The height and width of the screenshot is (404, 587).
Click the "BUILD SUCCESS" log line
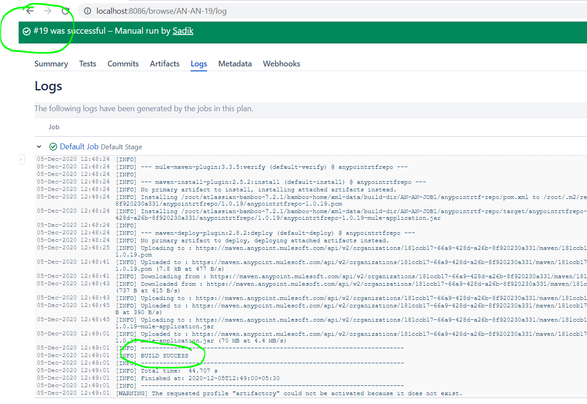point(164,356)
